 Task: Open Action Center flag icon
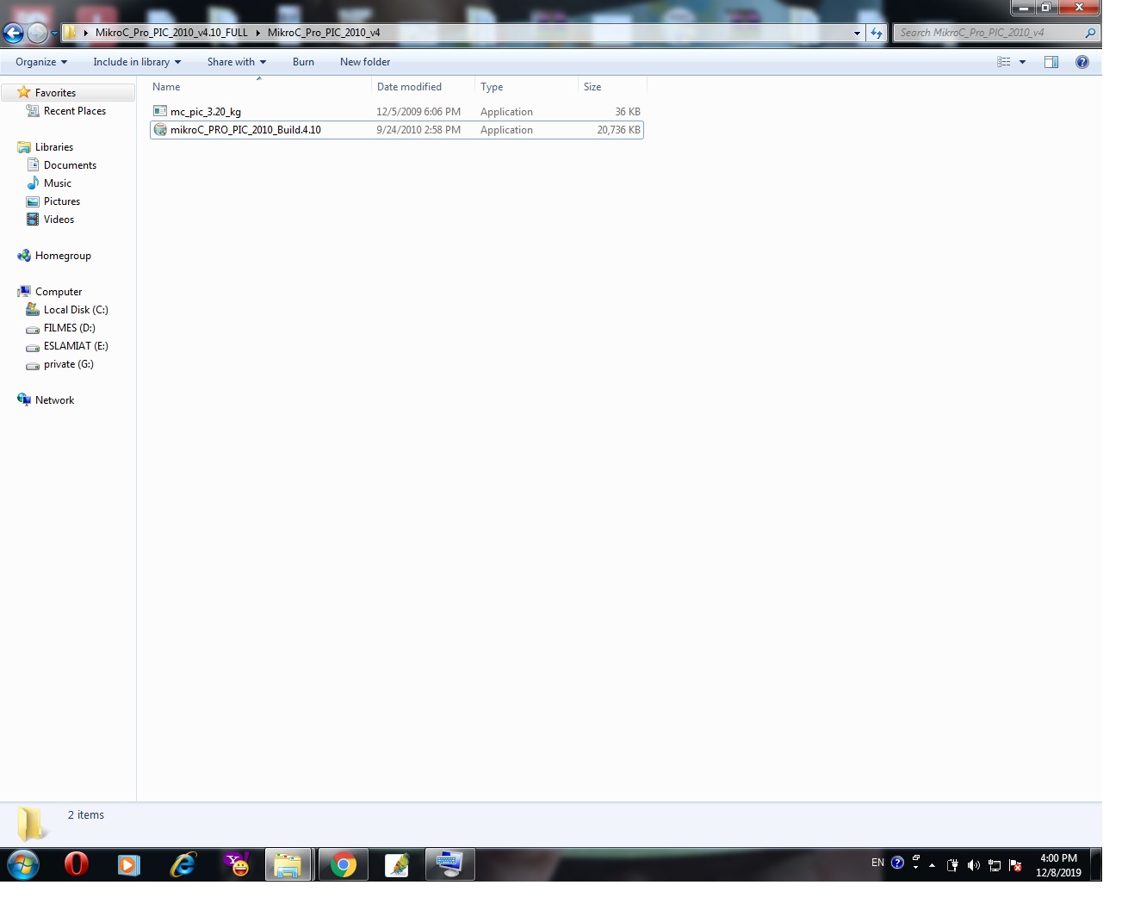[x=1015, y=865]
